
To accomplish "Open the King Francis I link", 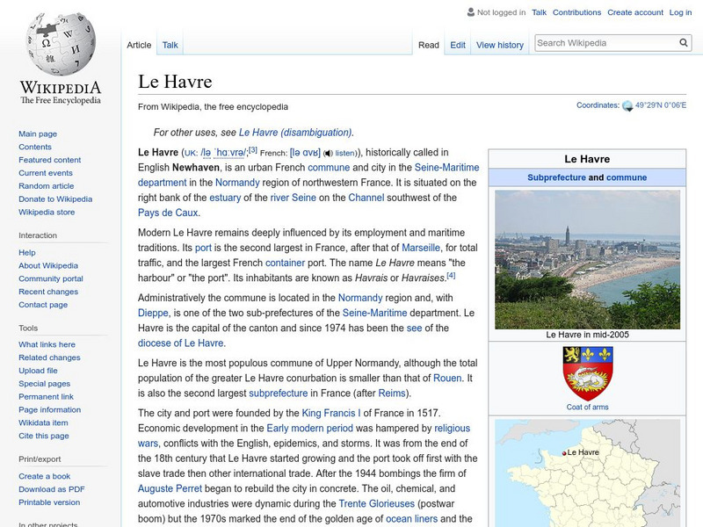I will 331,413.
